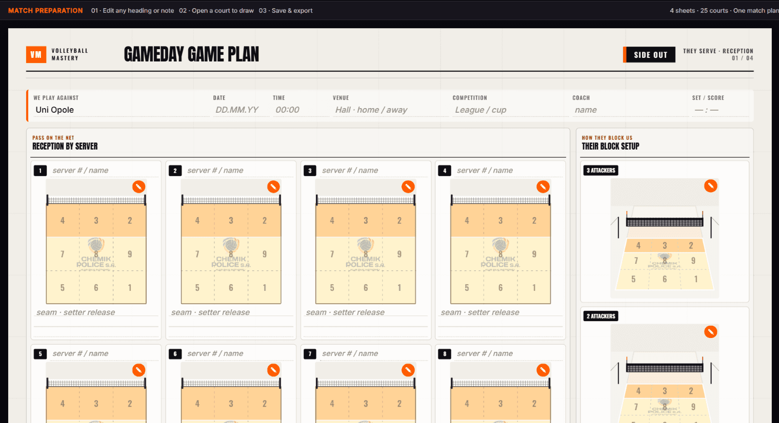
Task: Open draw editor for reception court 7
Action: [x=408, y=370]
